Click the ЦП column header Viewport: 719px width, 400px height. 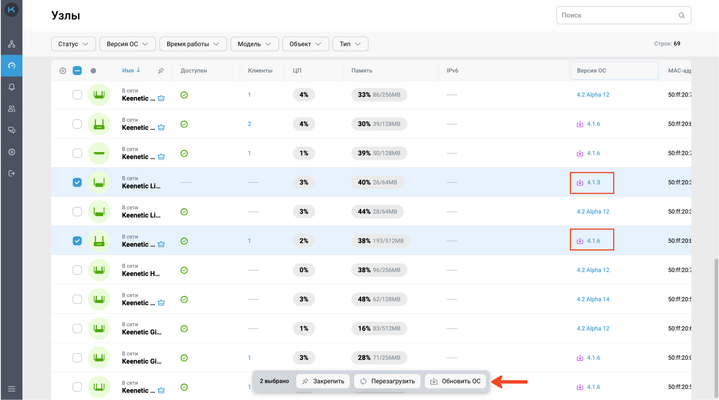tap(297, 71)
